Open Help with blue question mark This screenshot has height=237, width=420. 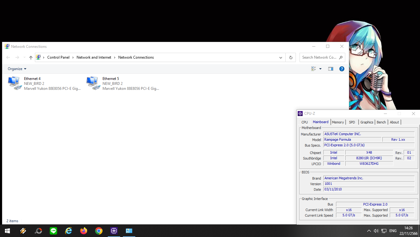click(x=342, y=69)
